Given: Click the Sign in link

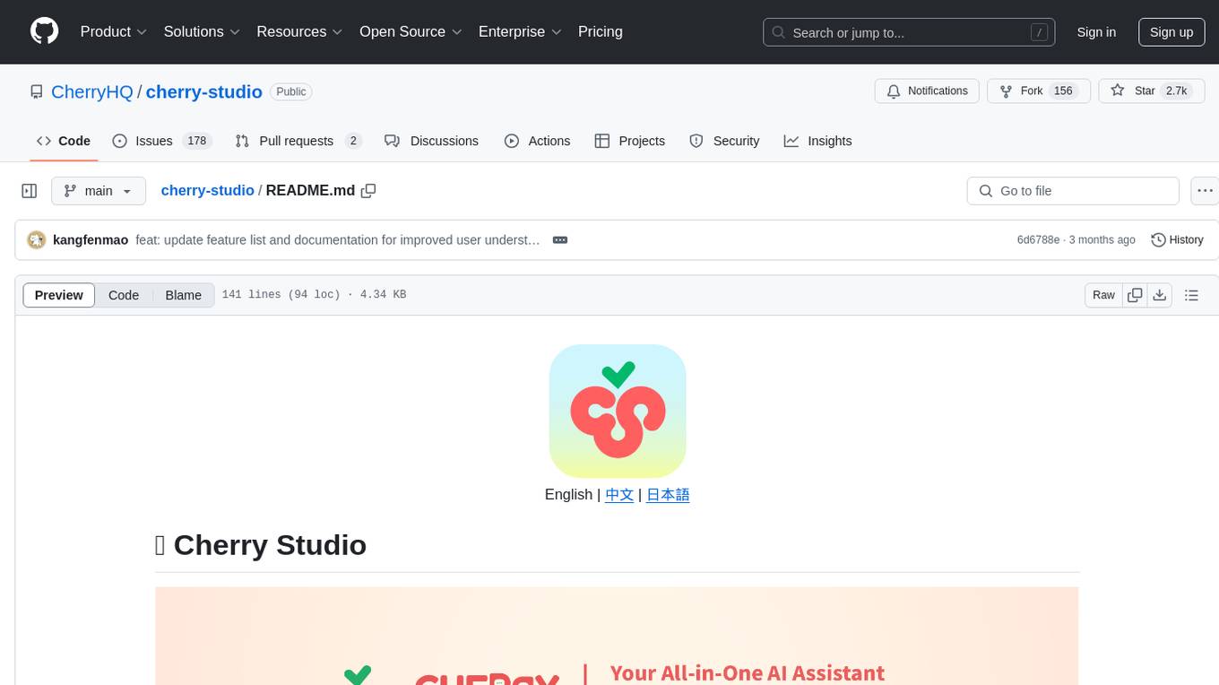Looking at the screenshot, I should pos(1096,32).
